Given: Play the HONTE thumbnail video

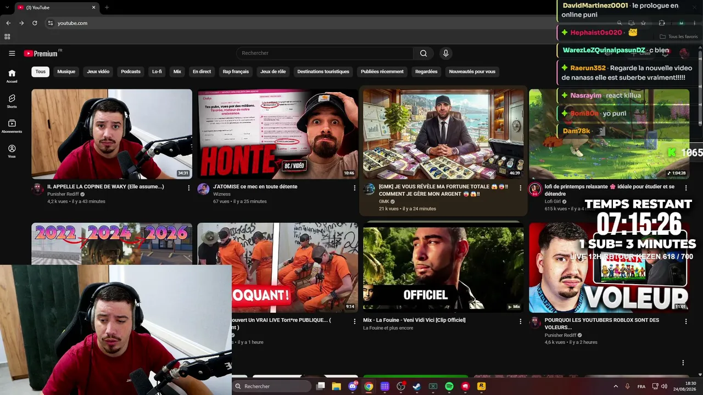Looking at the screenshot, I should [277, 134].
